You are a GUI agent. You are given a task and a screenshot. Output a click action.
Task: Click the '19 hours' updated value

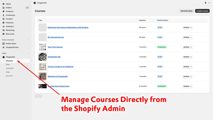pos(142,27)
